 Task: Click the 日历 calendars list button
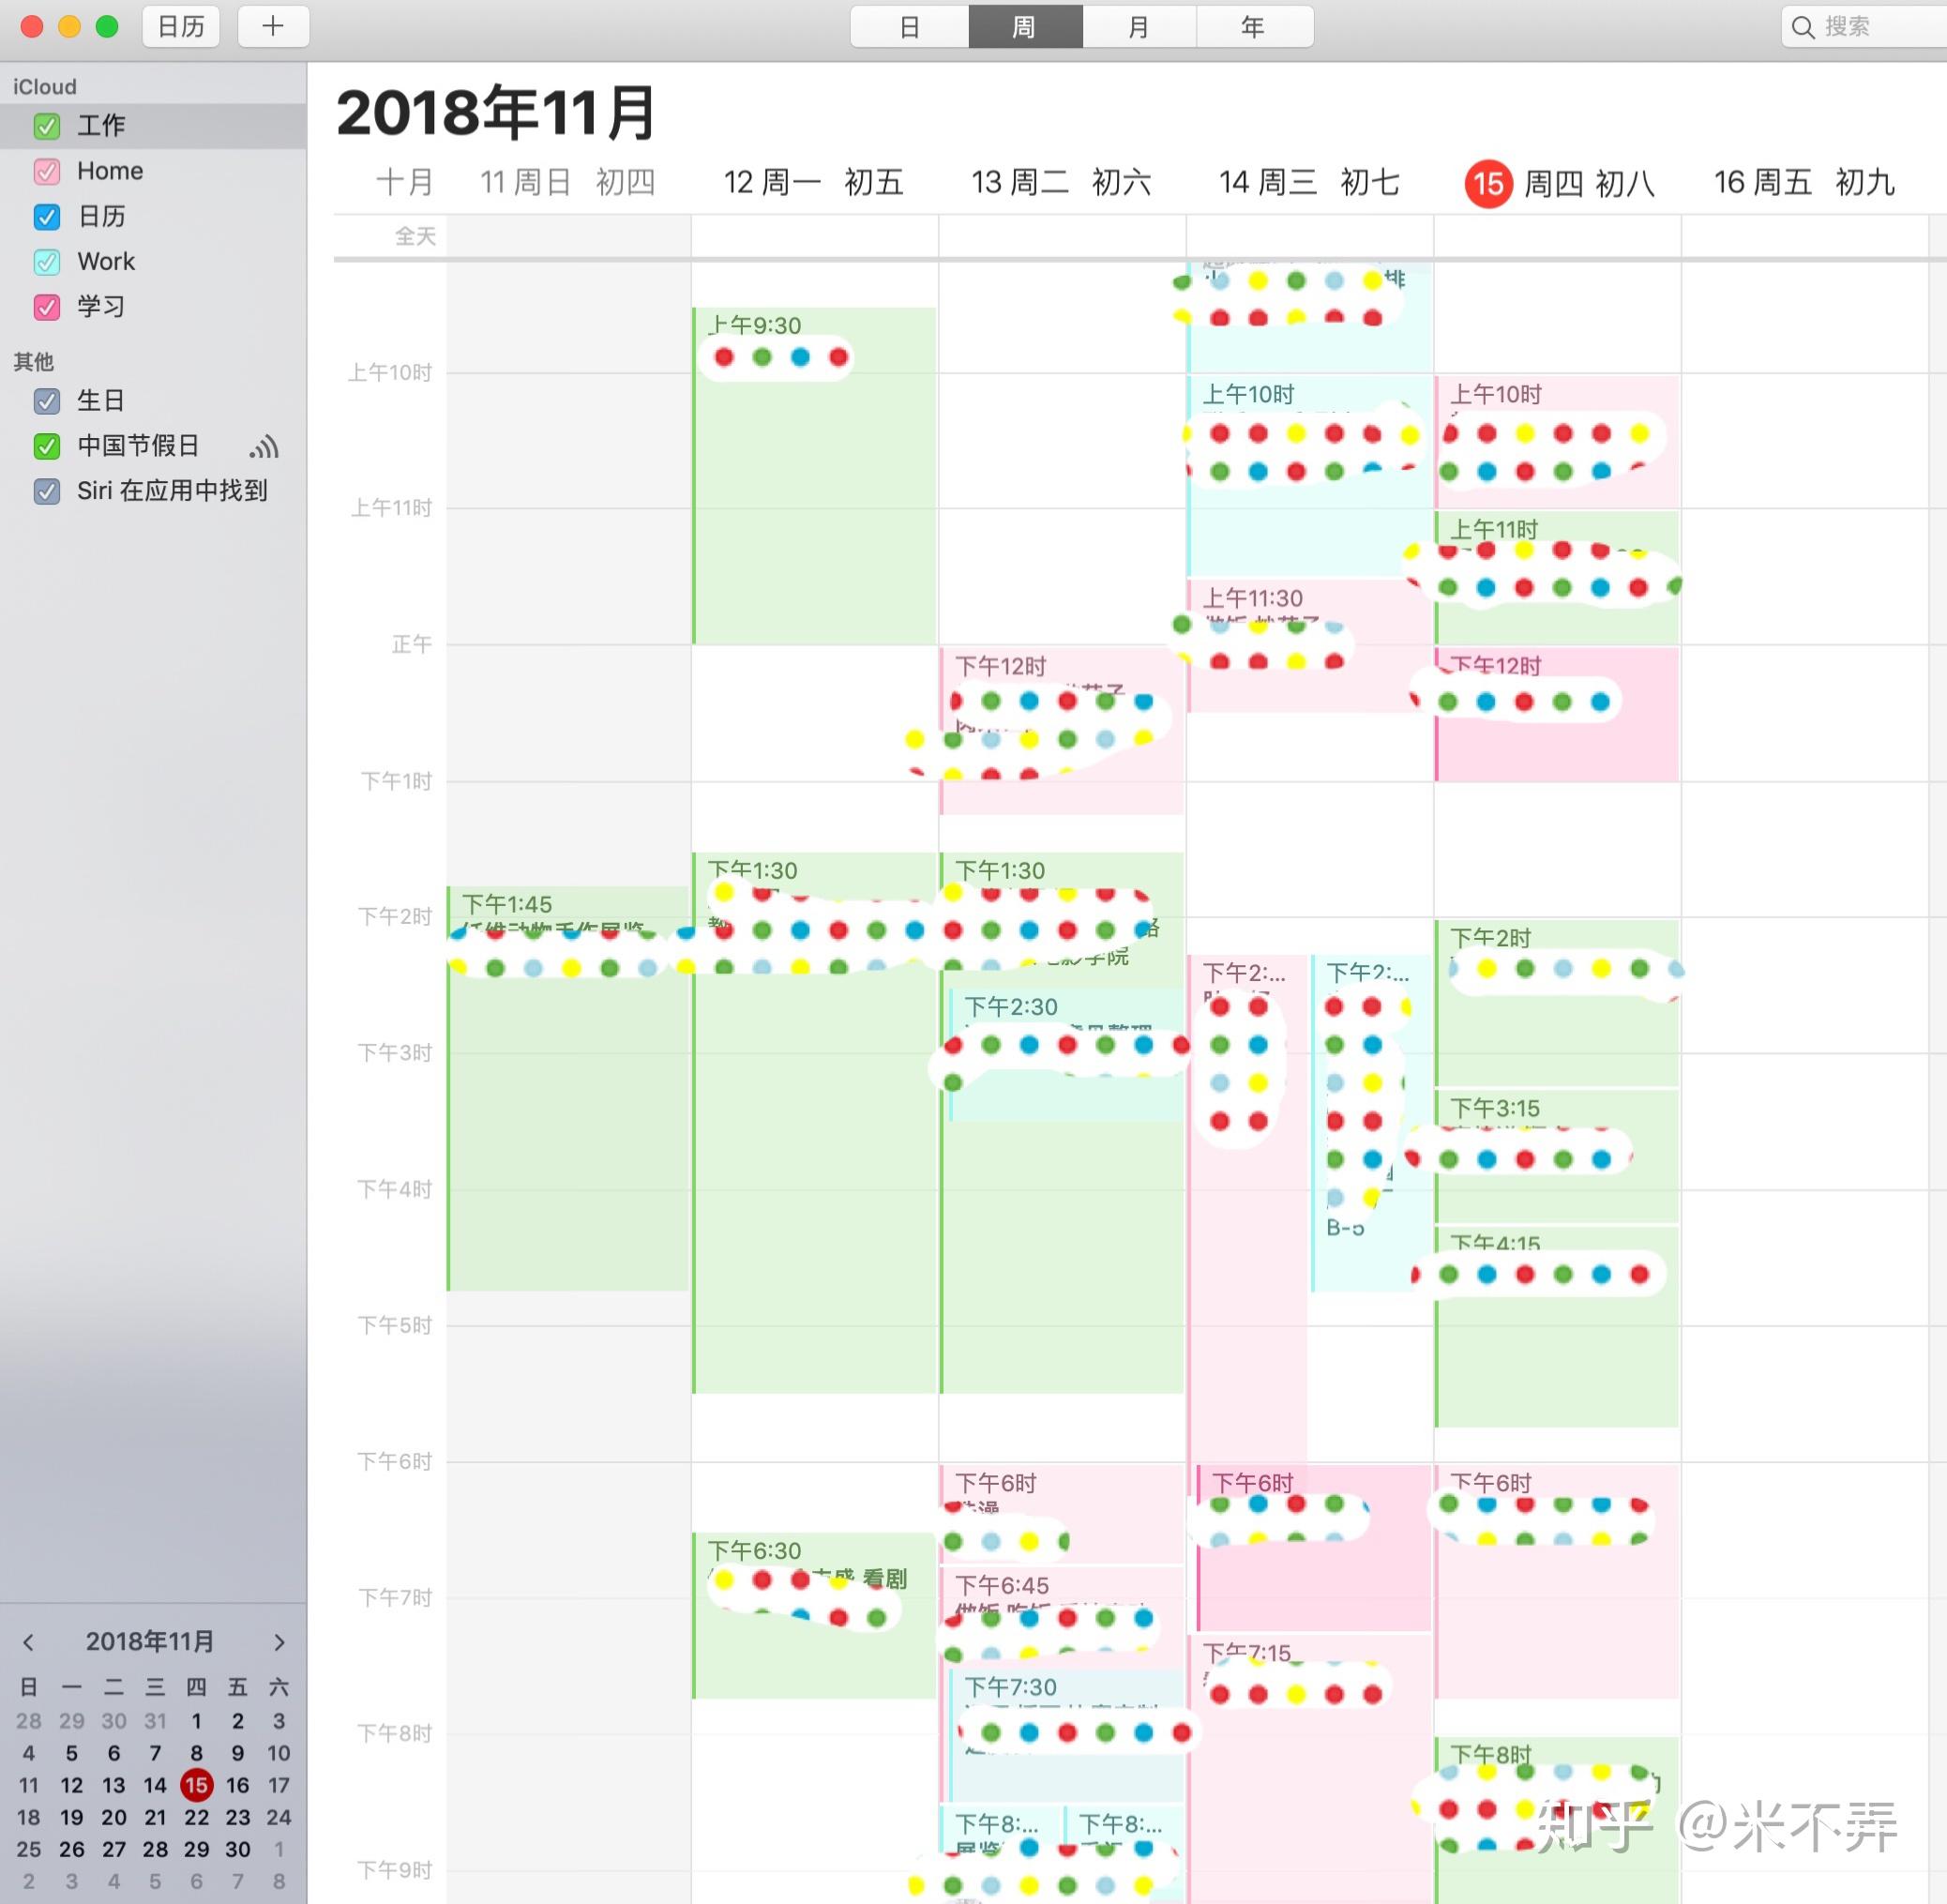click(x=181, y=27)
